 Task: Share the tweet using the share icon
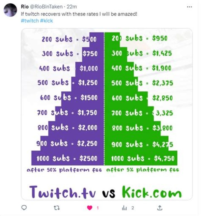click(160, 208)
